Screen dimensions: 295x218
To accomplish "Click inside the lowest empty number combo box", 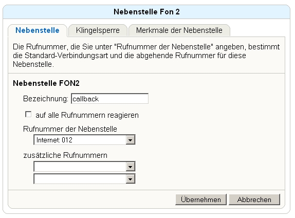I will 80,179.
